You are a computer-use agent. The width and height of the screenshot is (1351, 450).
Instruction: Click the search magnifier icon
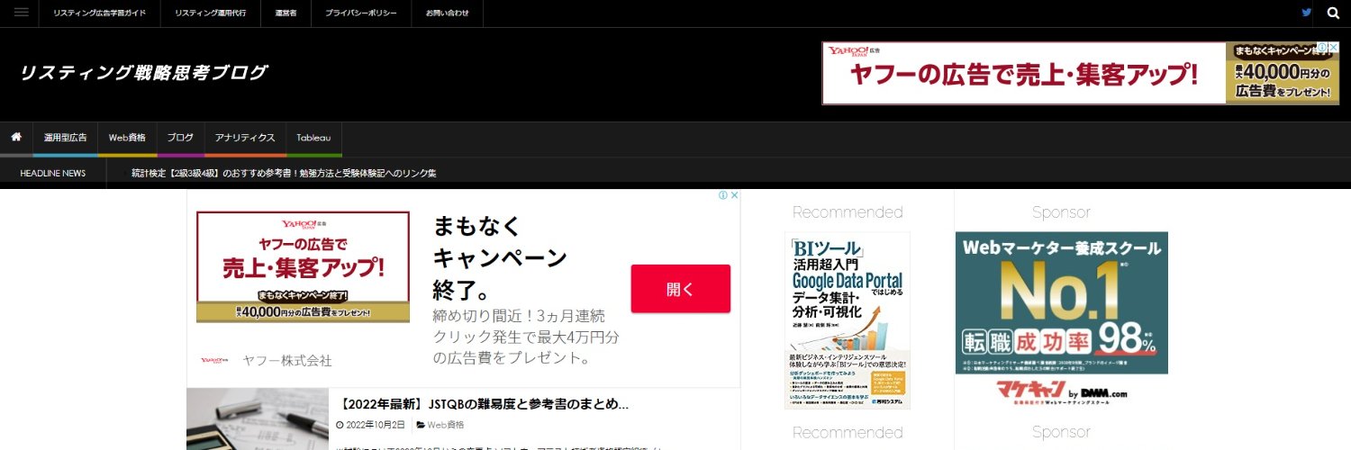(1333, 13)
